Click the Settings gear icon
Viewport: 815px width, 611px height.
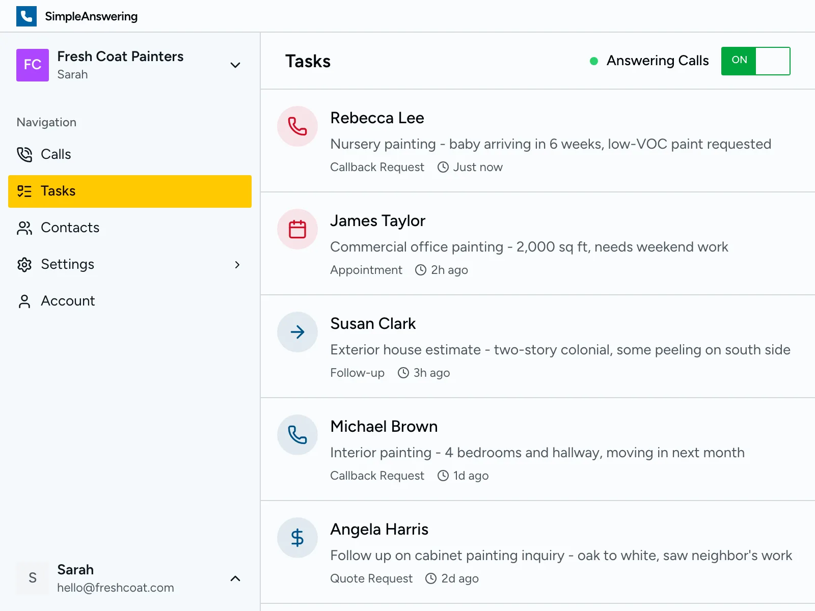point(24,264)
